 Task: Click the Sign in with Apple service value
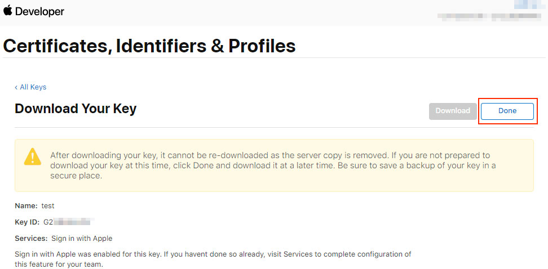(x=82, y=239)
